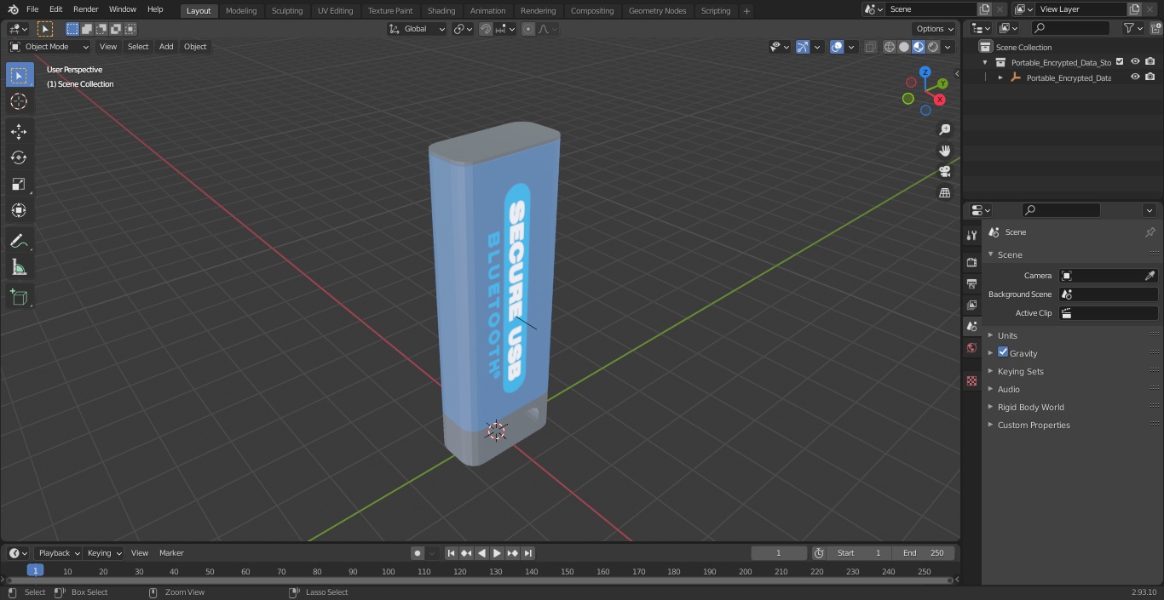Activate the Scale tool
Image resolution: width=1164 pixels, height=600 pixels.
(x=19, y=184)
